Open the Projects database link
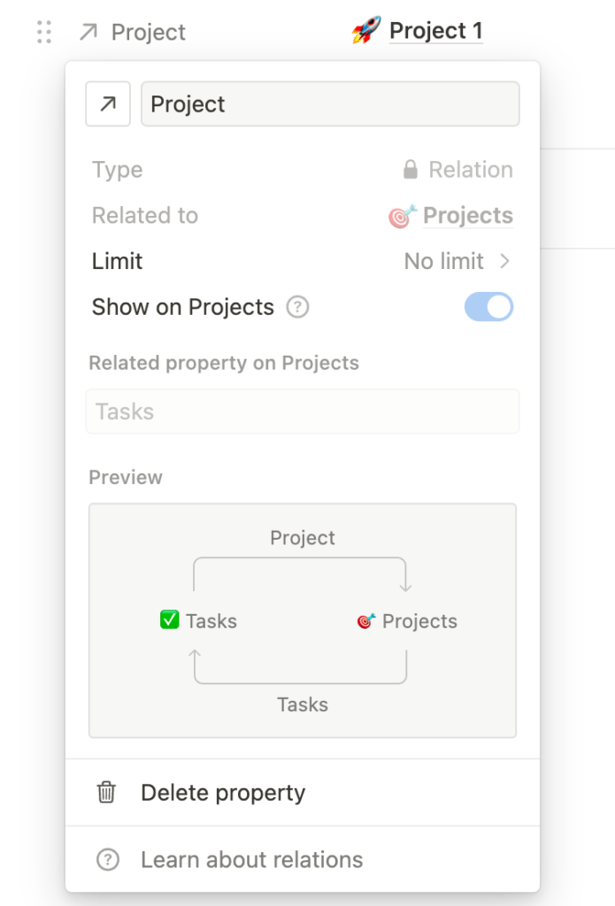615x906 pixels. tap(467, 215)
